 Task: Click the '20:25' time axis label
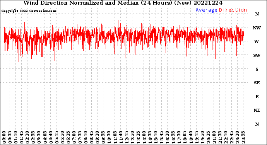(x=208, y=138)
